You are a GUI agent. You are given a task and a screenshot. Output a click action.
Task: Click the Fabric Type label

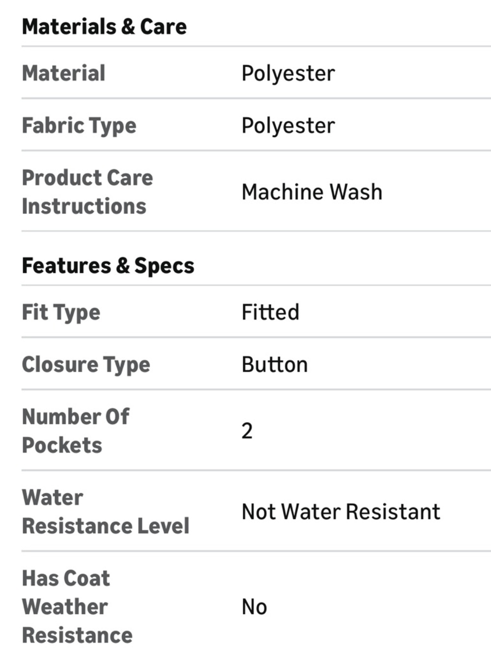click(x=79, y=126)
